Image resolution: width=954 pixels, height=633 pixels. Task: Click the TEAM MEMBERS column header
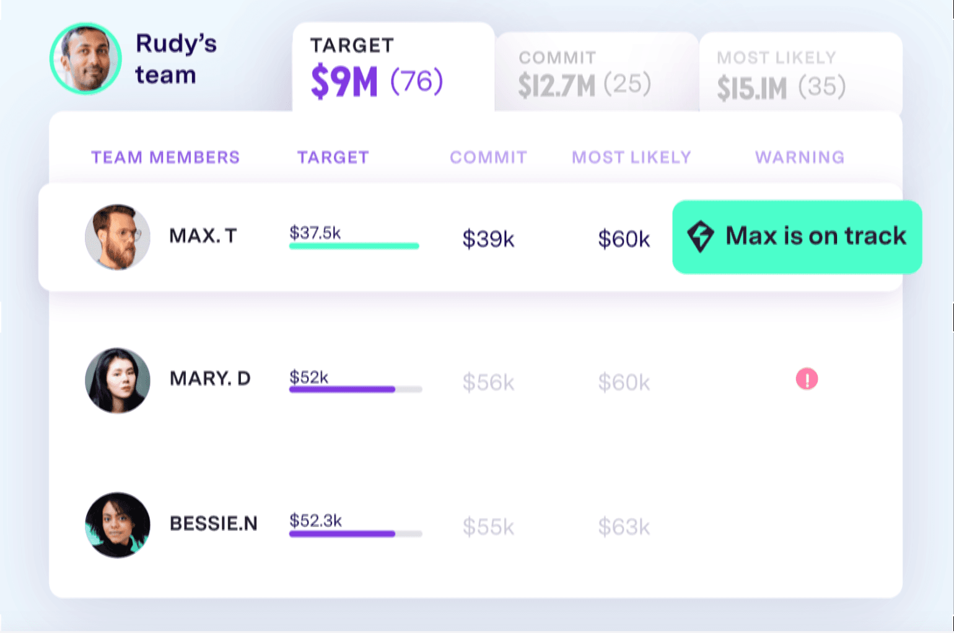(x=165, y=157)
